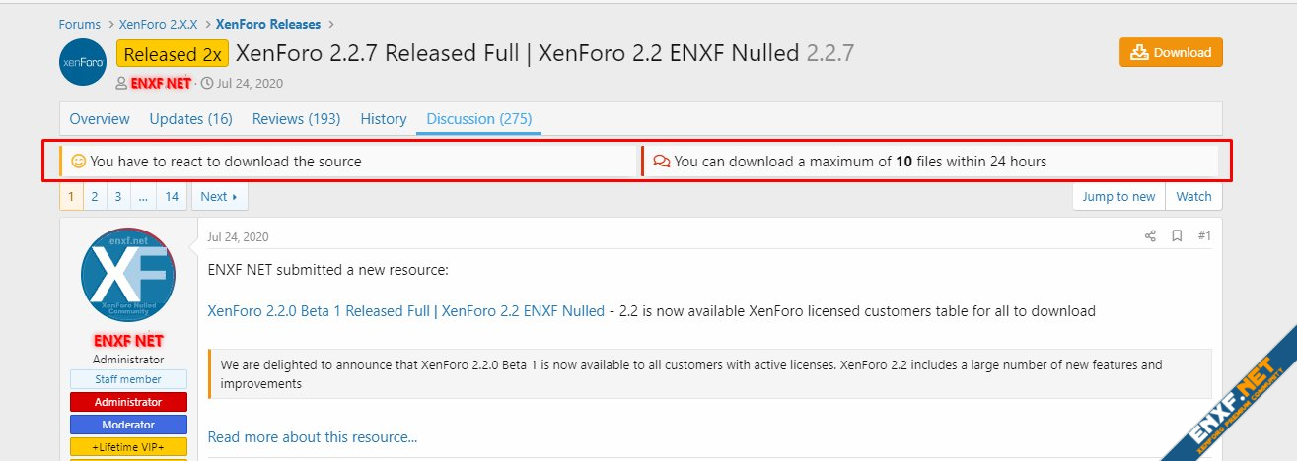Open the Overview tab
This screenshot has height=461, width=1297.
coord(100,119)
